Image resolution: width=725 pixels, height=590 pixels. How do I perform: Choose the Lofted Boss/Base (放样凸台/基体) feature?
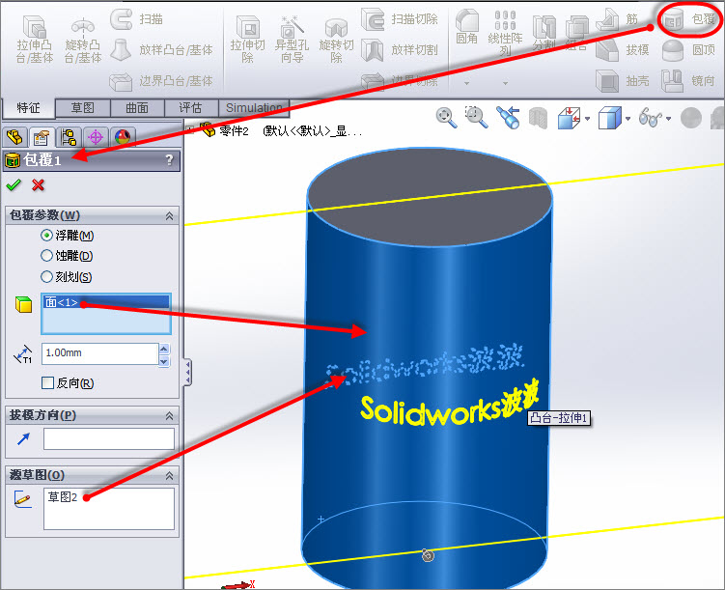click(x=161, y=49)
